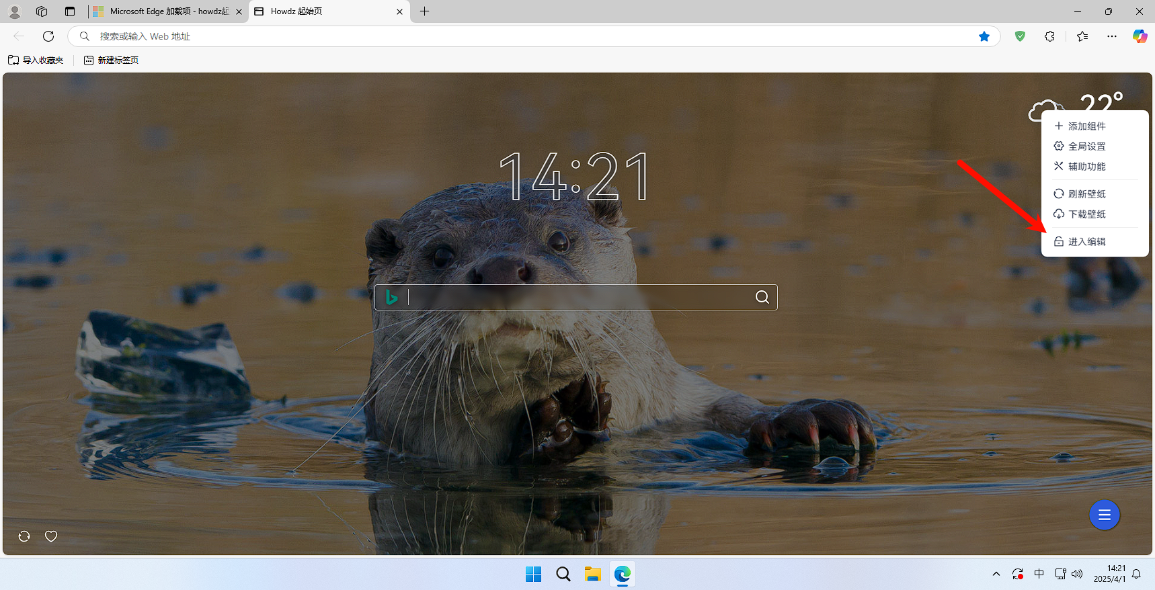Click the browser back arrow

pyautogui.click(x=19, y=36)
